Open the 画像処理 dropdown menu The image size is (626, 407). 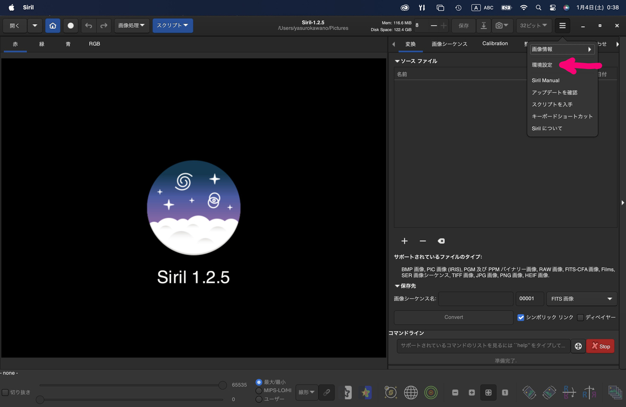coord(131,26)
